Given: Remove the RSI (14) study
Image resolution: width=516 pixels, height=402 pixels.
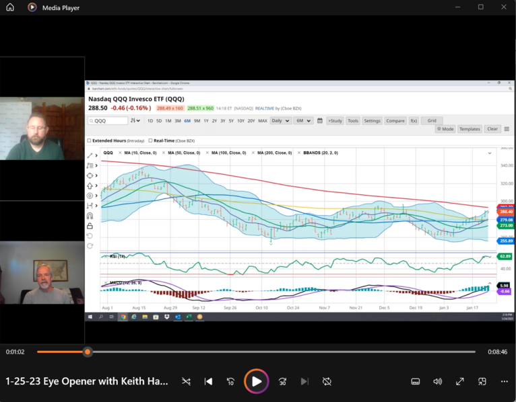Looking at the screenshot, I should [x=106, y=256].
